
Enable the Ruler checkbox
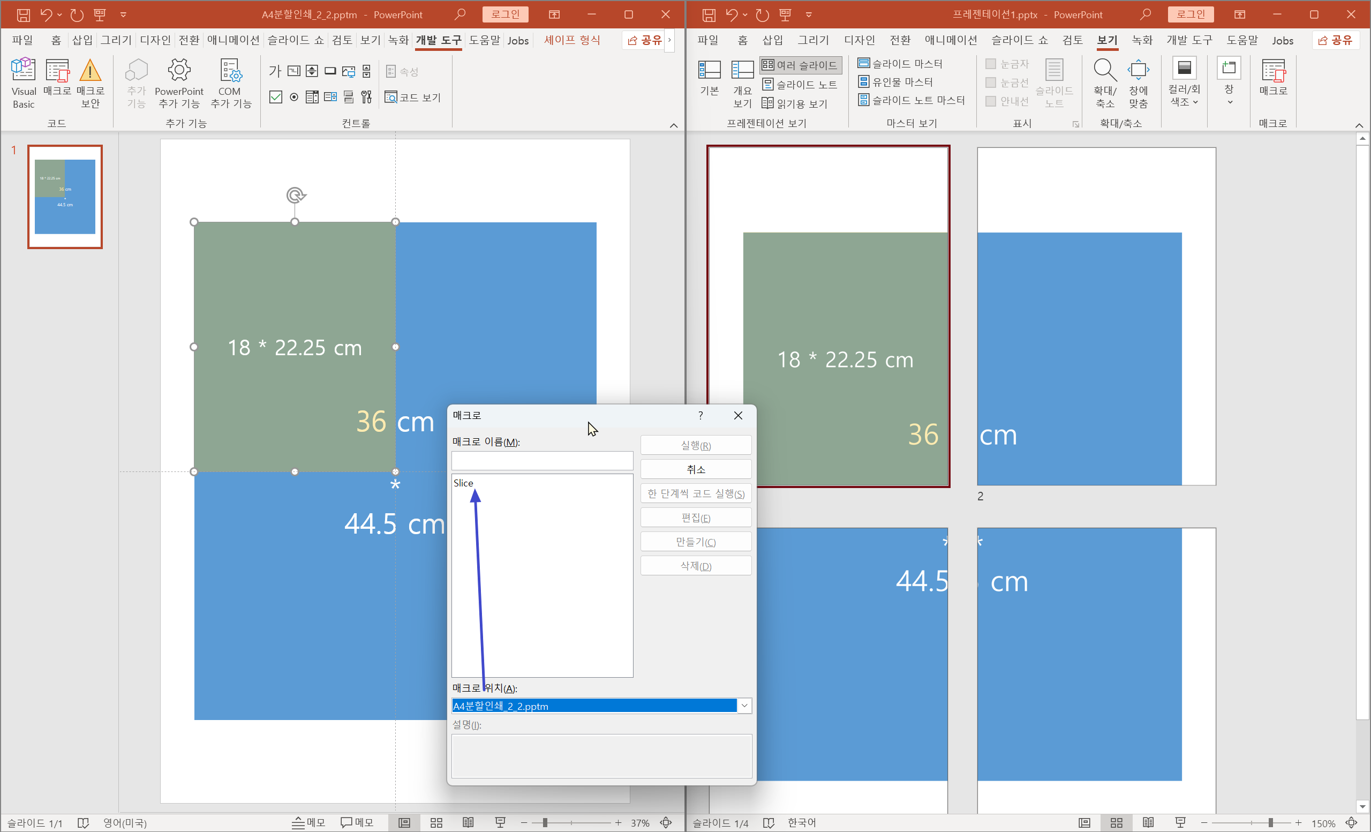coord(990,64)
